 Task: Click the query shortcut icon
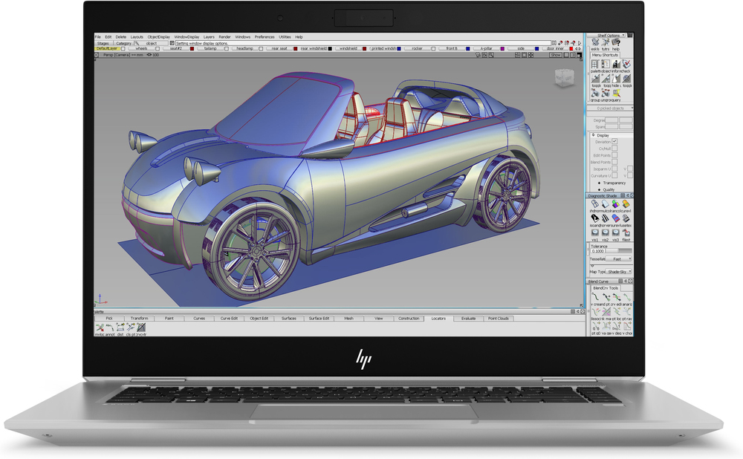pos(616,94)
